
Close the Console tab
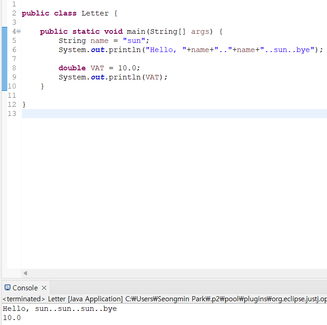coord(44,288)
